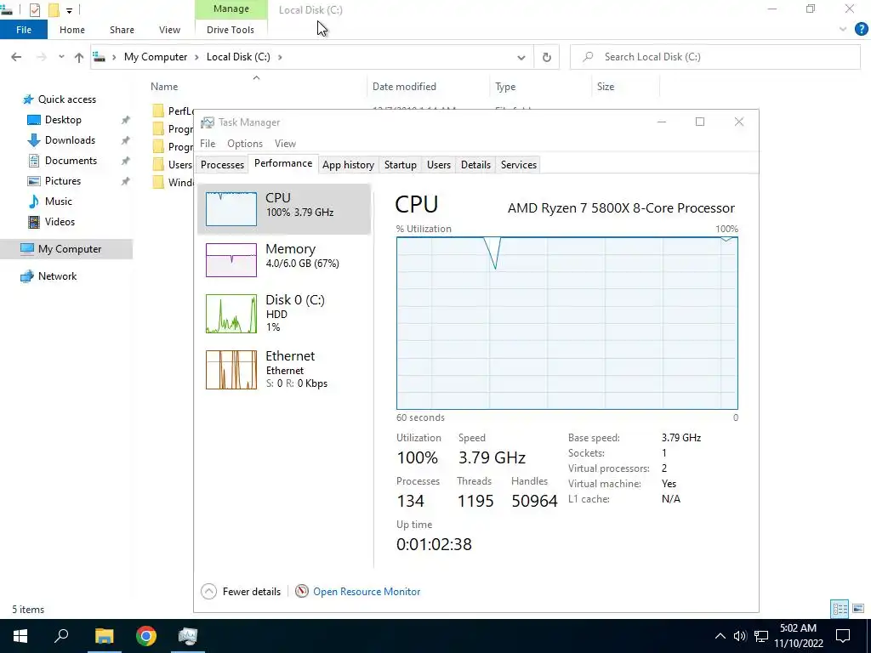This screenshot has height=653, width=871.
Task: Go back in File Explorer
Action: [16, 57]
